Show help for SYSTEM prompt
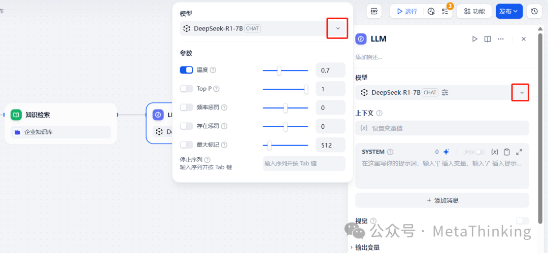The image size is (548, 253). [x=390, y=152]
